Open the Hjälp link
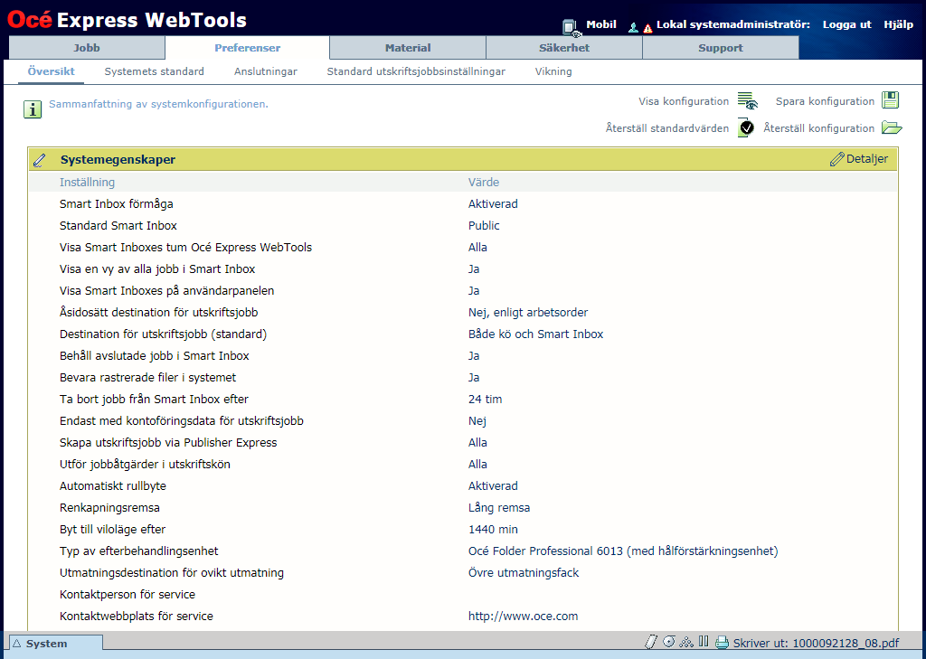This screenshot has height=659, width=926. [x=898, y=24]
